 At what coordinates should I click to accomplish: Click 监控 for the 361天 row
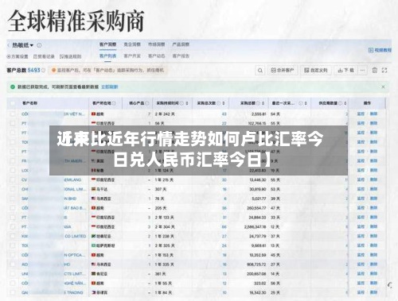361,274
